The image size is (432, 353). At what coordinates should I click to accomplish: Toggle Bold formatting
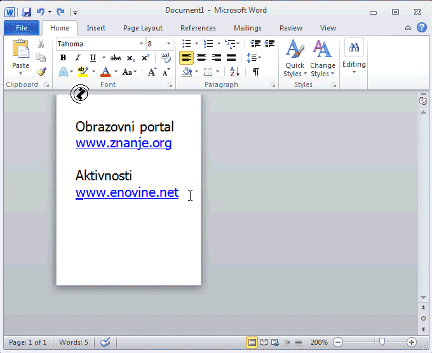(63, 58)
